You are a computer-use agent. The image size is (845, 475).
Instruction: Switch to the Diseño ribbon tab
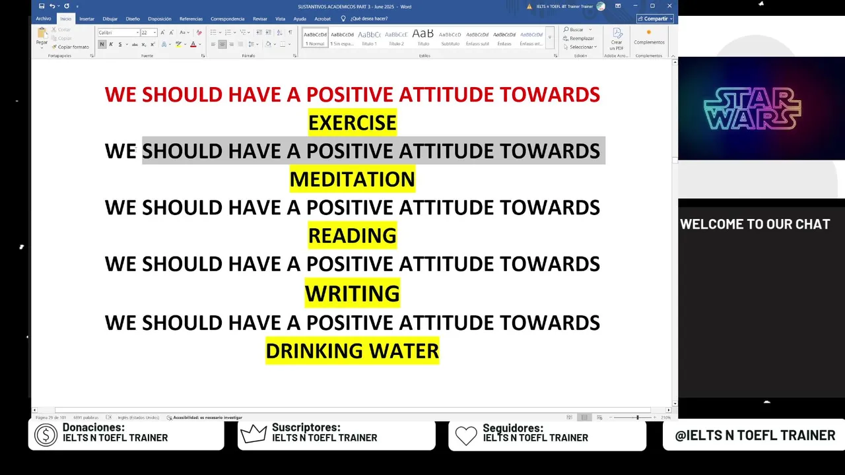[x=133, y=18]
